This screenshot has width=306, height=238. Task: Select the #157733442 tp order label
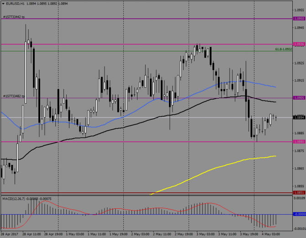tap(14, 17)
